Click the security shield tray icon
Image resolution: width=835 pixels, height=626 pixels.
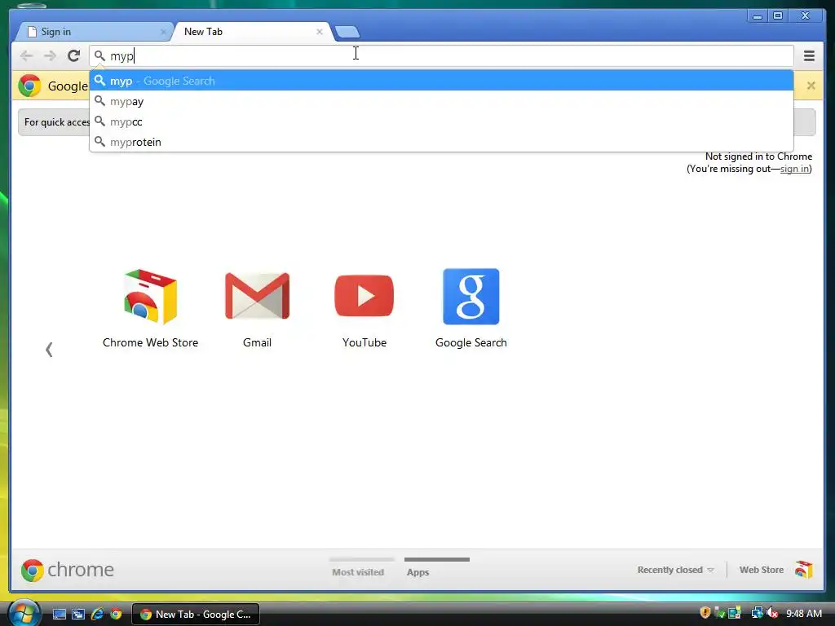point(705,613)
